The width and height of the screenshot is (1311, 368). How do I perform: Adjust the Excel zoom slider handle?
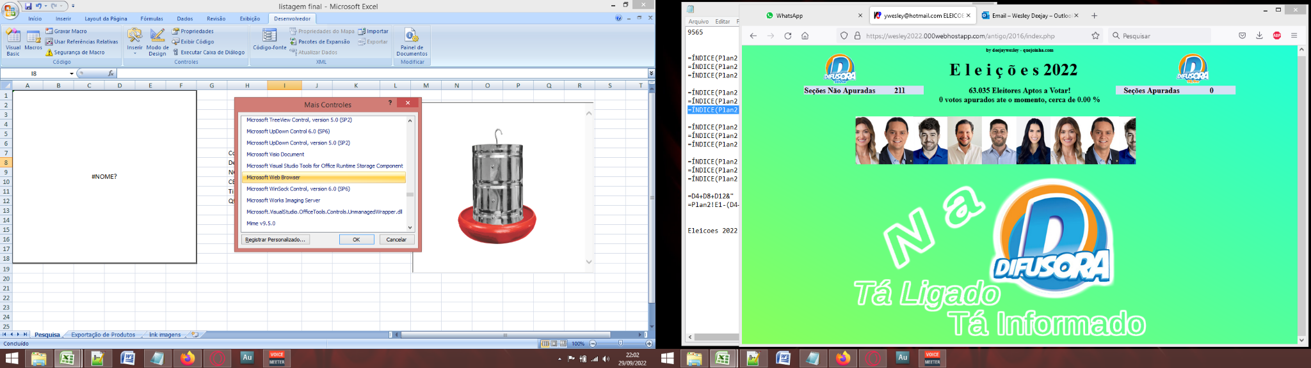(620, 344)
